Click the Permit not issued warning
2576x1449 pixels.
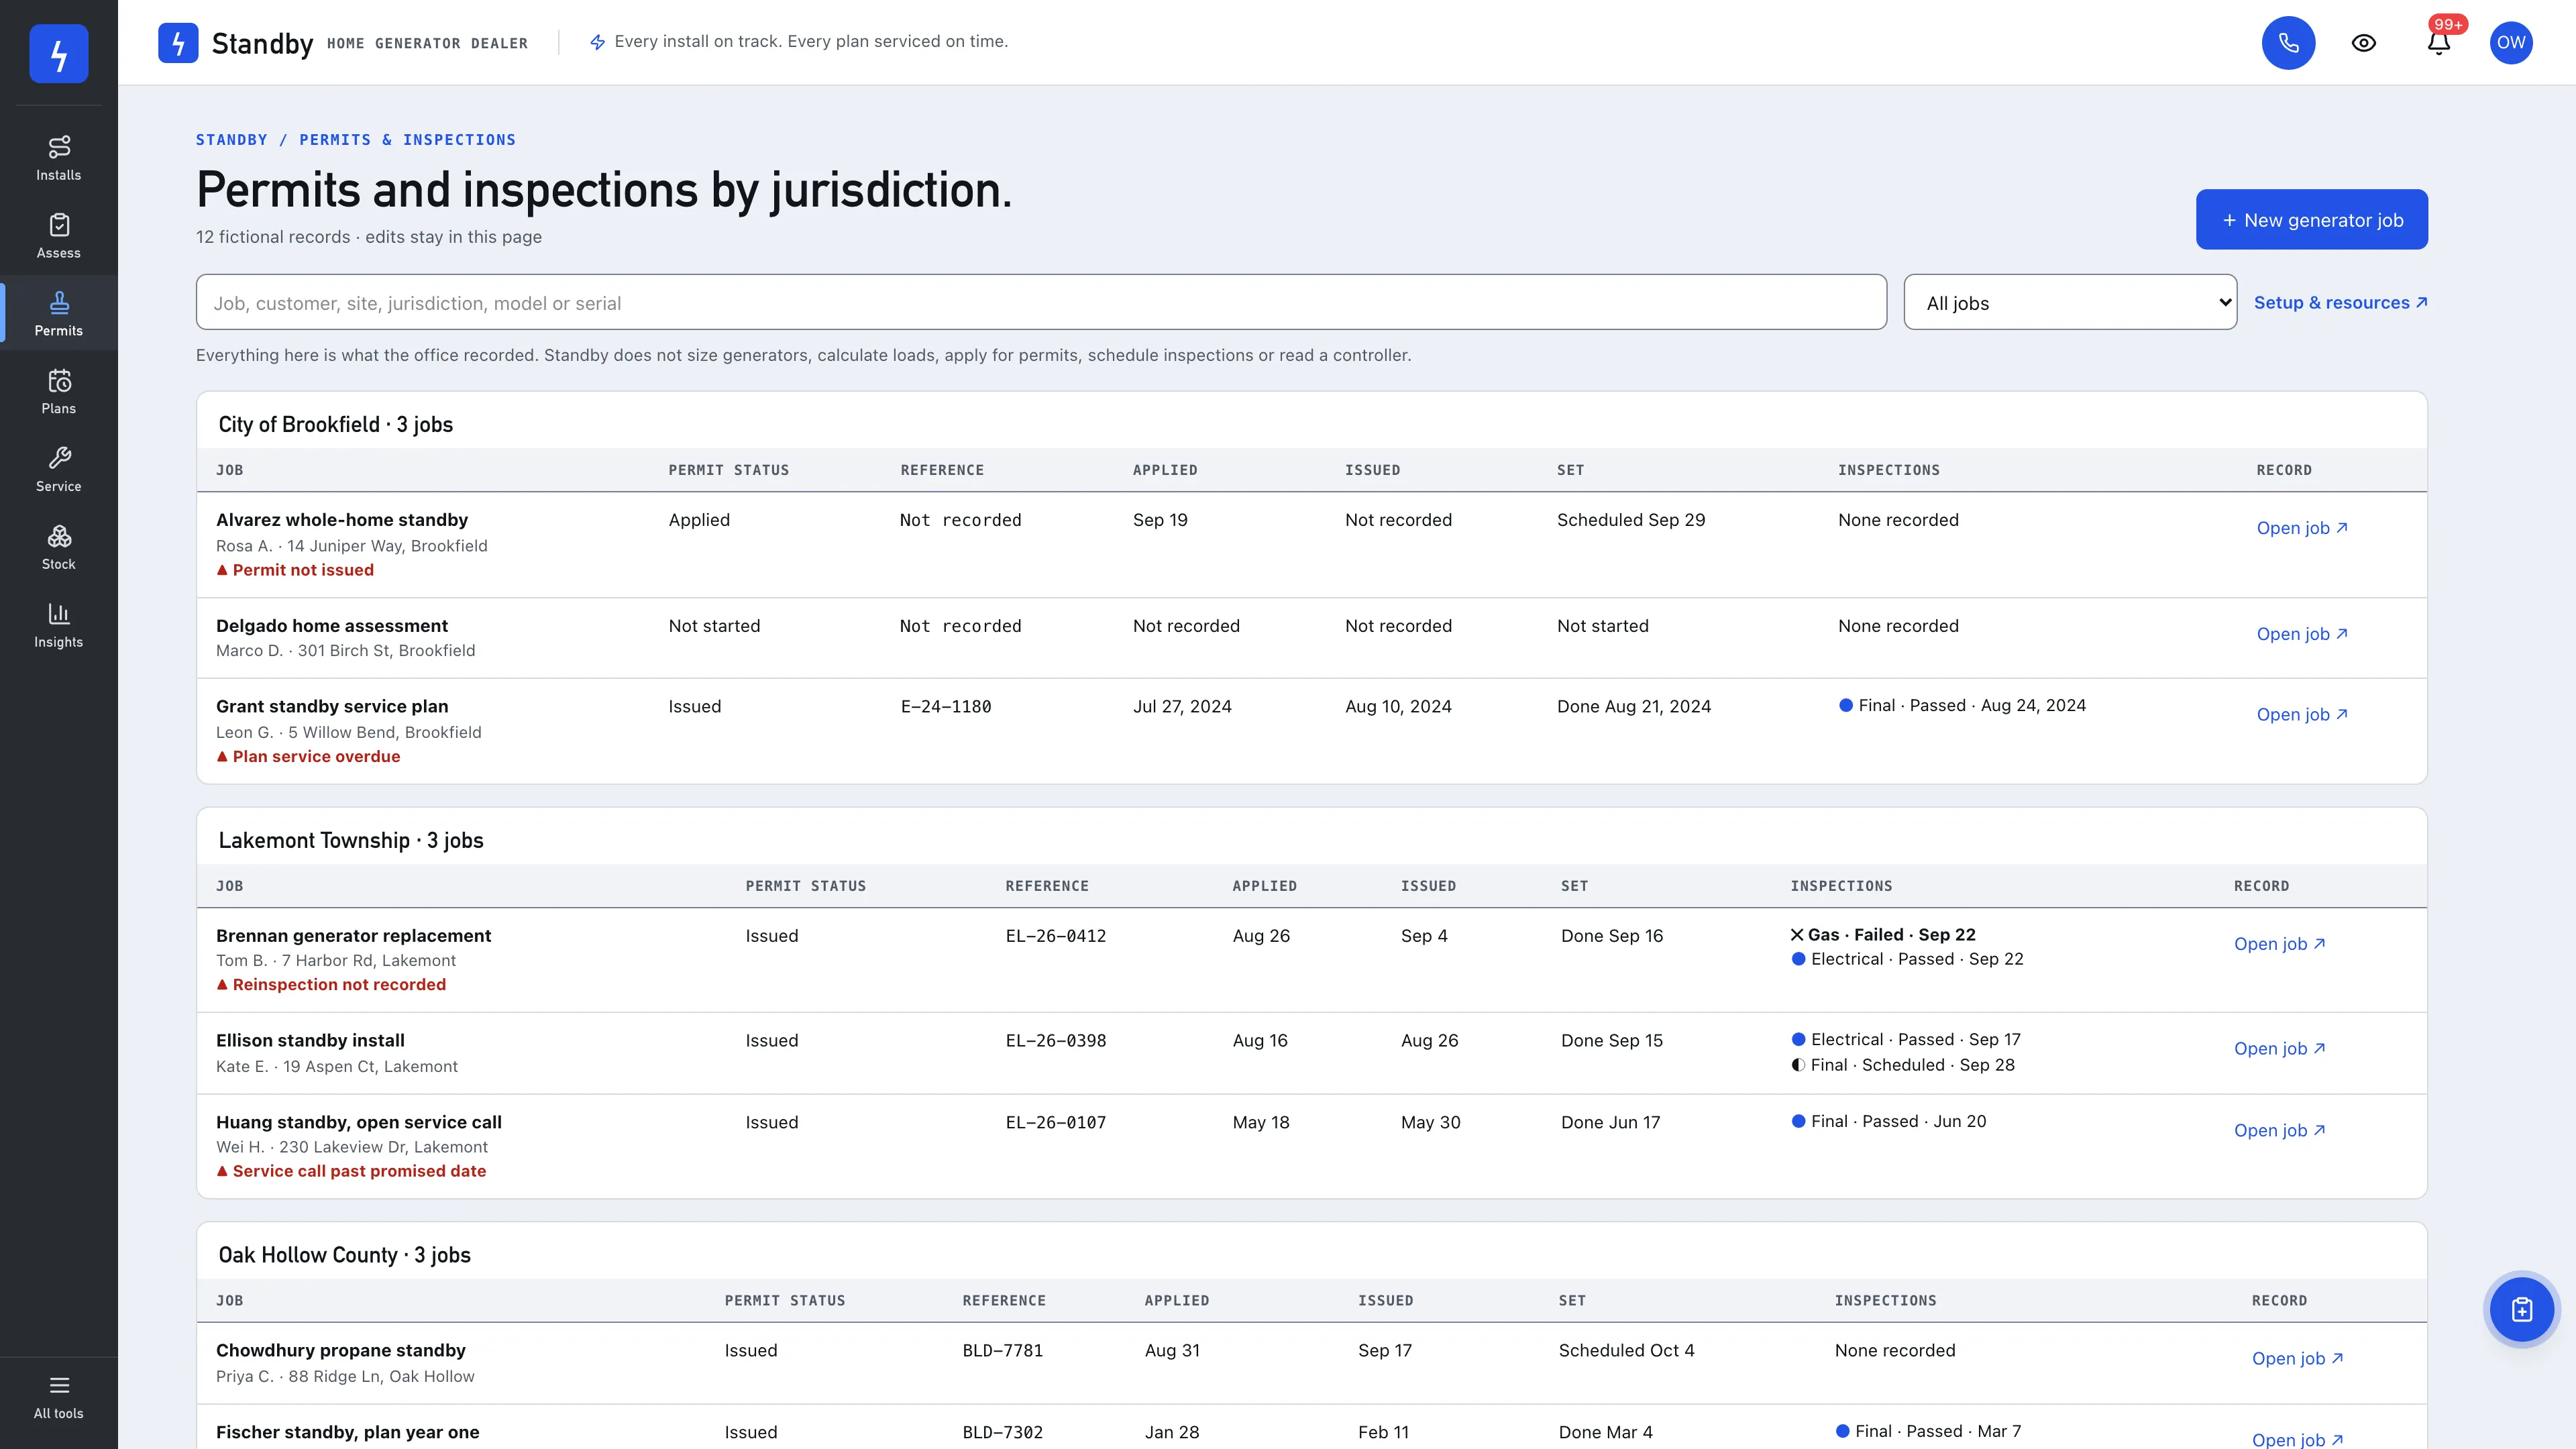click(x=295, y=570)
